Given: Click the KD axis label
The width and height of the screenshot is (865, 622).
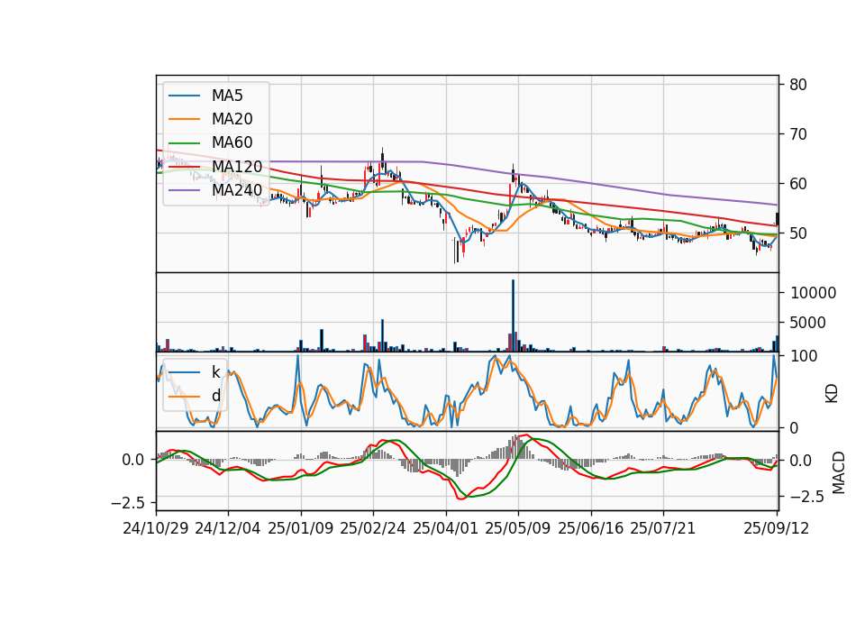Looking at the screenshot, I should click(832, 394).
